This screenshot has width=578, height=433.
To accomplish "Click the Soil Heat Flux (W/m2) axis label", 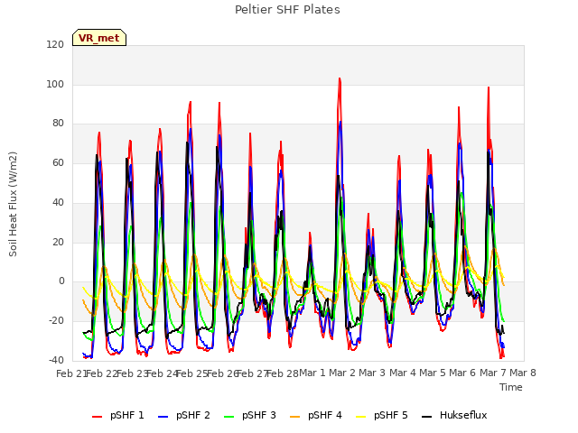I will [x=13, y=204].
